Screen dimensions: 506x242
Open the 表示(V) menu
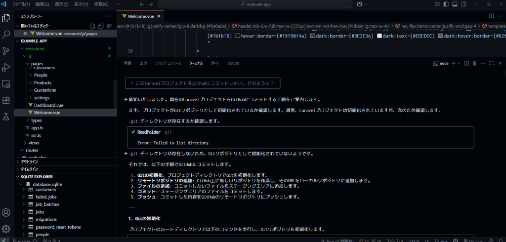click(x=81, y=4)
